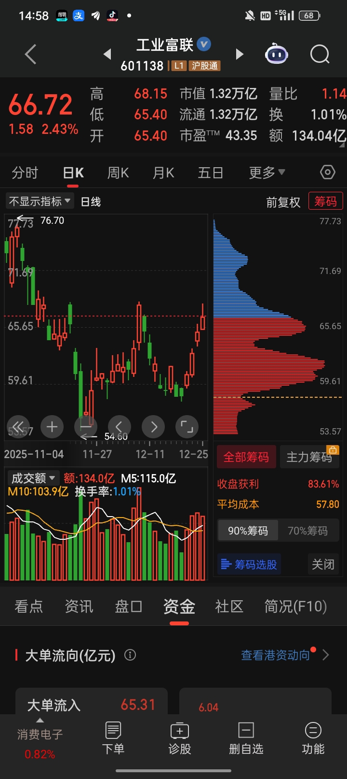Expand 查看港资动向 chevron arrow
Viewport: 347px width, 779px height.
coord(326,655)
